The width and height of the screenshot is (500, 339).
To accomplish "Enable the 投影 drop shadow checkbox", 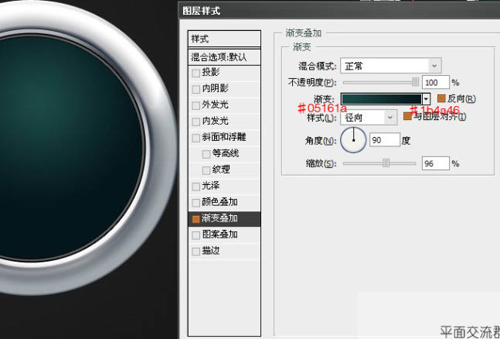I will (196, 73).
